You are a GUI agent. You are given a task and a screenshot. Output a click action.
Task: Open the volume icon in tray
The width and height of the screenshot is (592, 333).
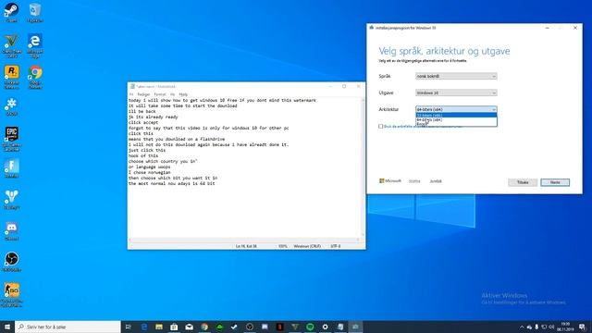pyautogui.click(x=551, y=327)
